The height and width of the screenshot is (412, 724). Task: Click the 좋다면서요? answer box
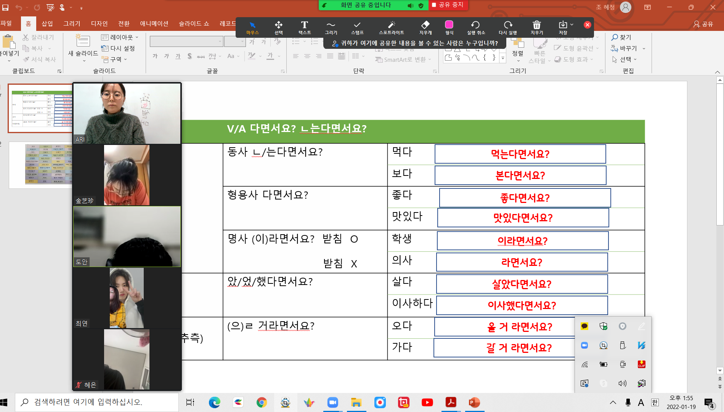point(525,198)
